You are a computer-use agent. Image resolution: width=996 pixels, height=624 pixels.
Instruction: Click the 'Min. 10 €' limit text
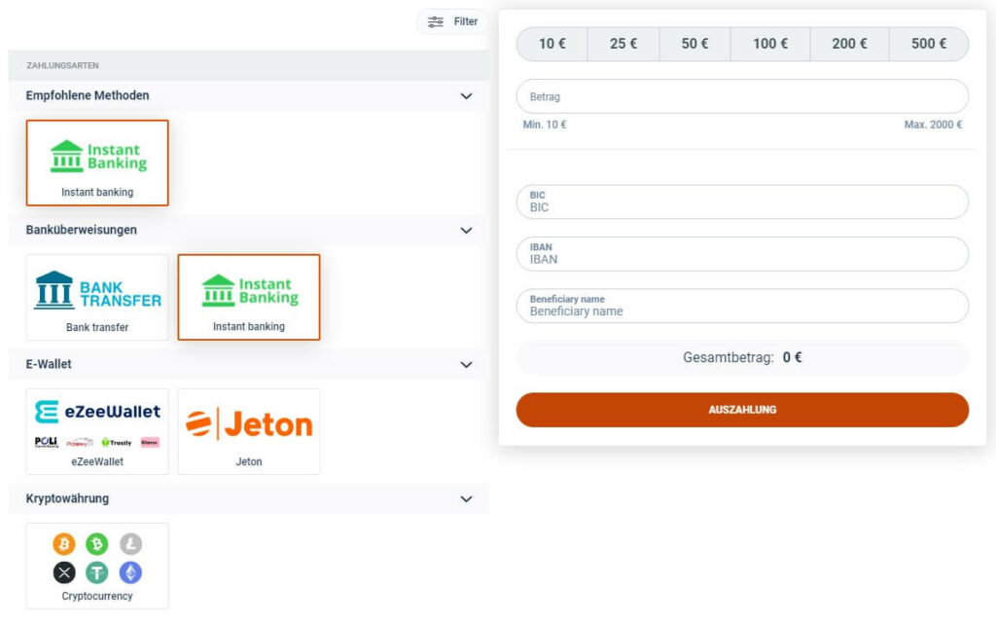click(545, 125)
